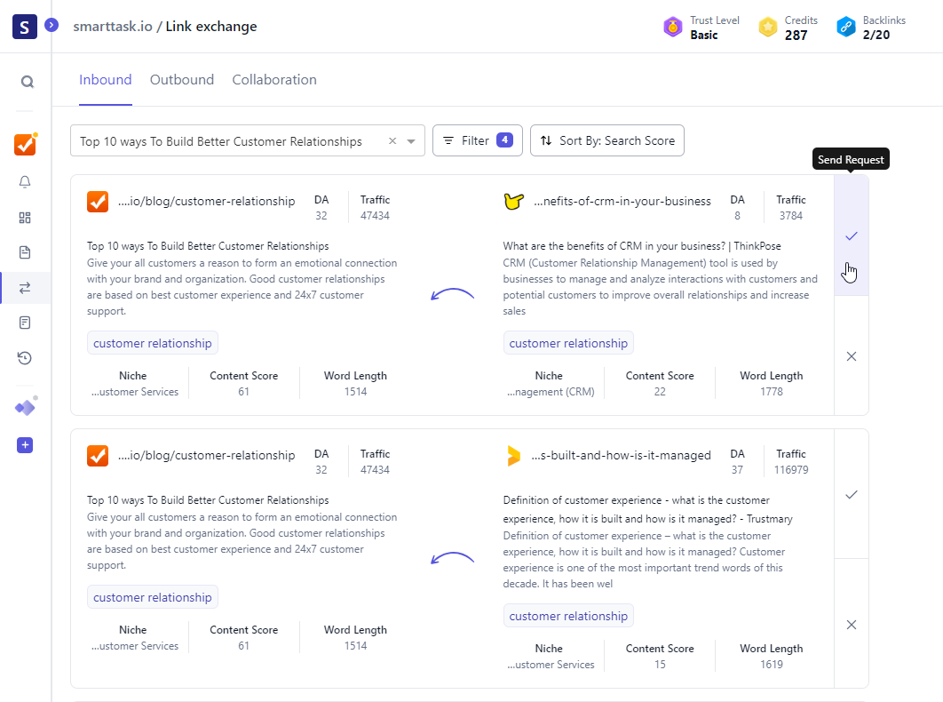The width and height of the screenshot is (943, 702).
Task: Approve the Trustmary request with checkmark
Action: click(852, 494)
